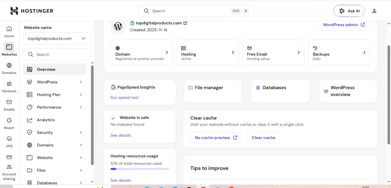Click the hosting resources usage progress bar

tap(140, 169)
